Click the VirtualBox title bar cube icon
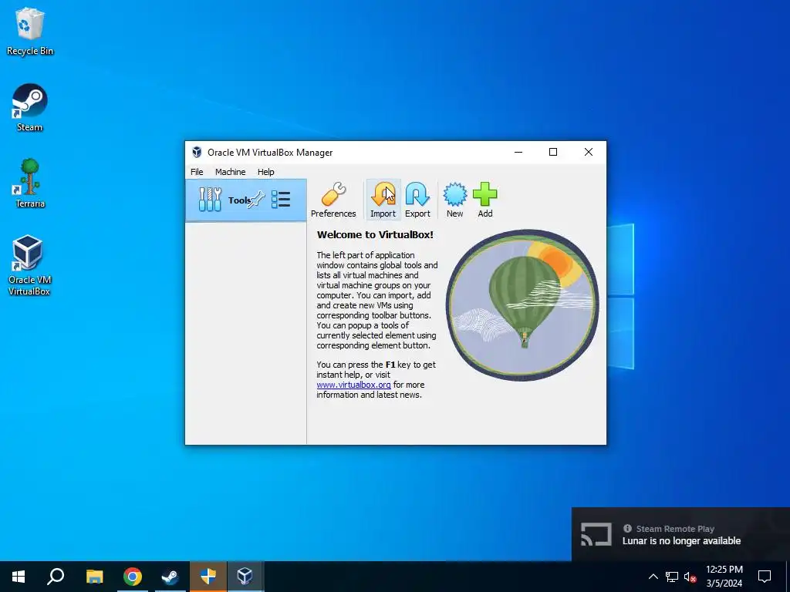This screenshot has height=592, width=790. tap(197, 152)
